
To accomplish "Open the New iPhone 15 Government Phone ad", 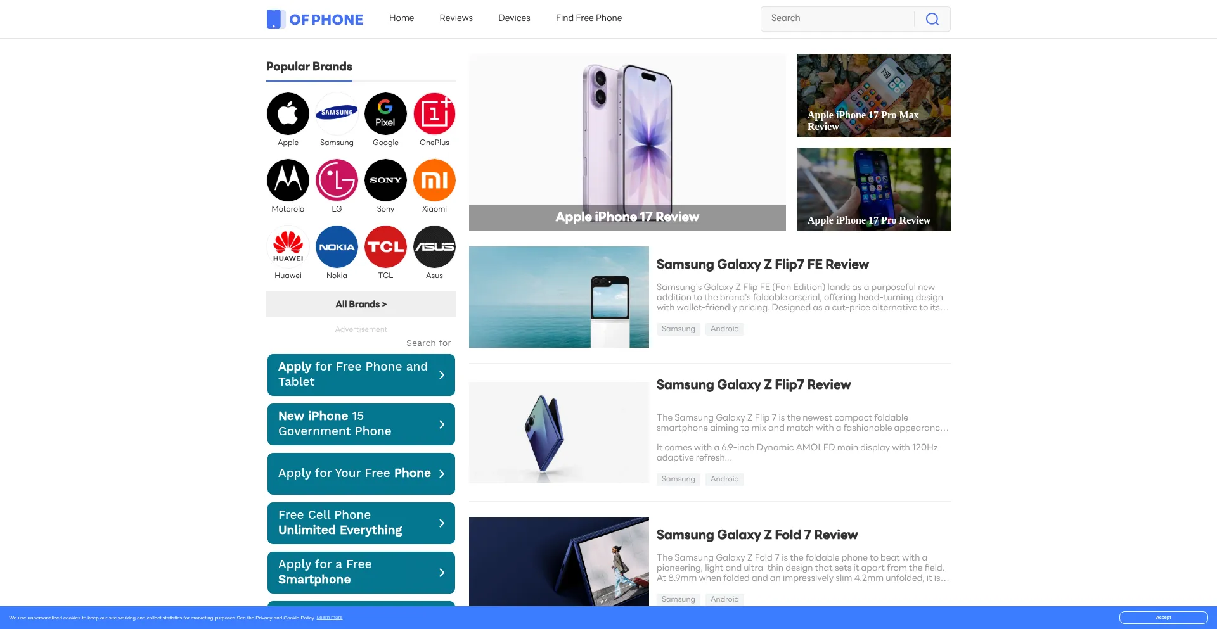I will point(361,424).
